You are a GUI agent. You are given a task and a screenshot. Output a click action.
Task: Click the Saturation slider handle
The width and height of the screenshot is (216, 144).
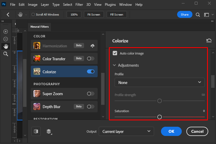click(x=160, y=117)
